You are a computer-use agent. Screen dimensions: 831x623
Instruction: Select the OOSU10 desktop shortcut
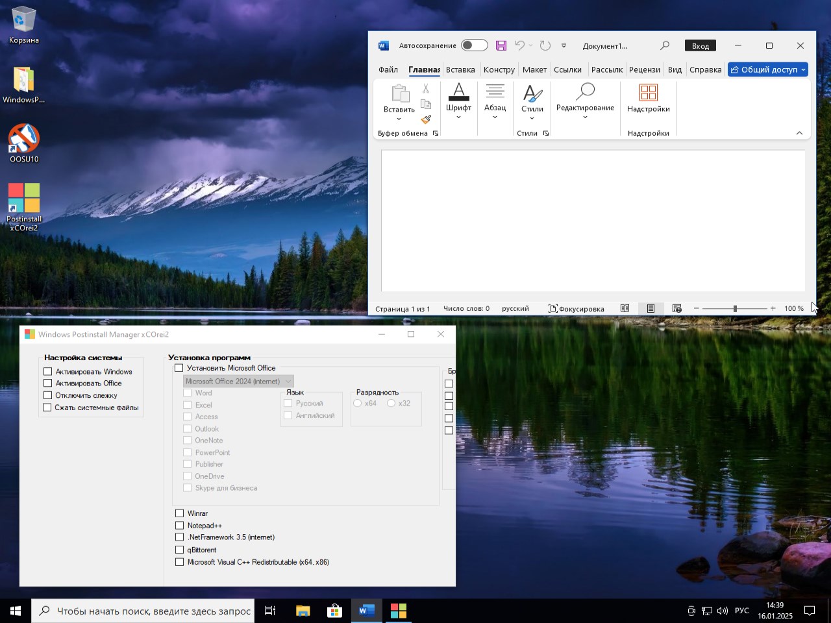click(24, 143)
